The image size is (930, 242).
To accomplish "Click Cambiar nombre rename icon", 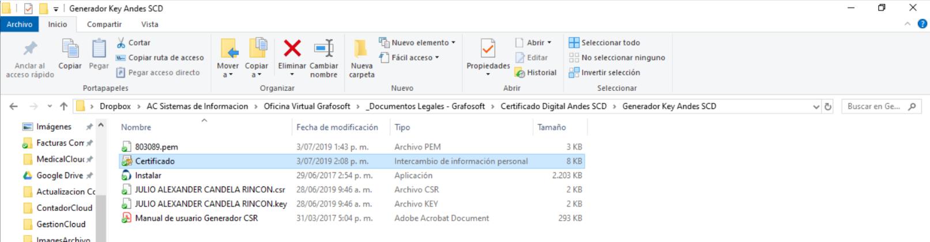I will pyautogui.click(x=323, y=49).
